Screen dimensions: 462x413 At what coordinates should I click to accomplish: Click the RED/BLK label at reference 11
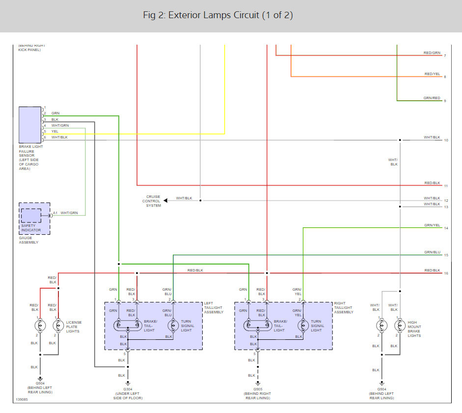tap(432, 183)
